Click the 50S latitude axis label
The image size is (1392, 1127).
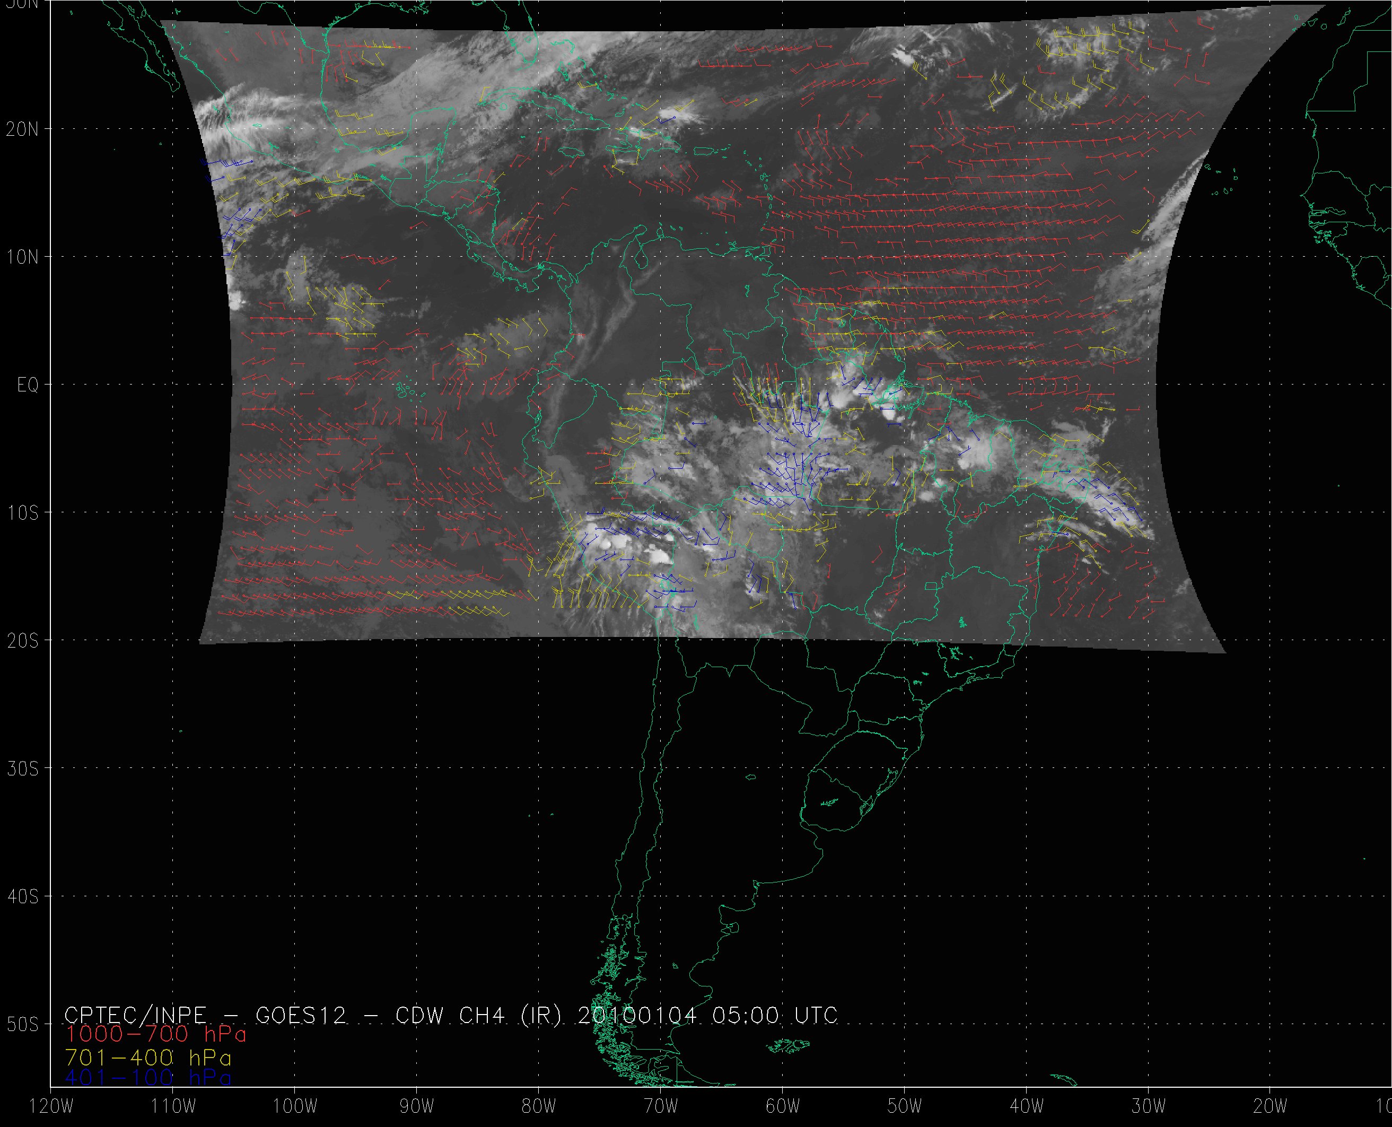(x=22, y=1025)
